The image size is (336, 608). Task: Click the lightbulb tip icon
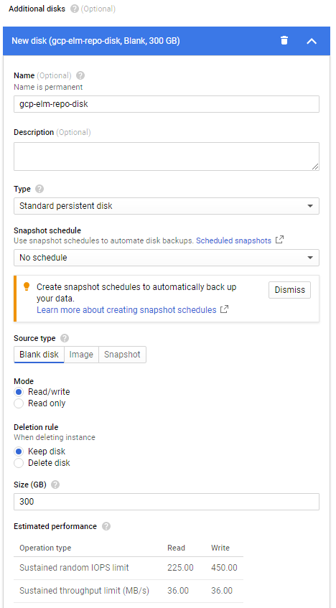pyautogui.click(x=27, y=286)
